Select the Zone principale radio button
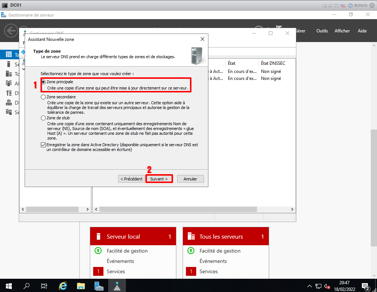The height and width of the screenshot is (292, 377). (x=44, y=82)
